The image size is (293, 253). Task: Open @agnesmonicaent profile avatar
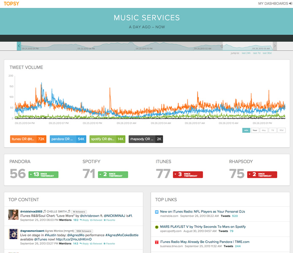point(13,234)
